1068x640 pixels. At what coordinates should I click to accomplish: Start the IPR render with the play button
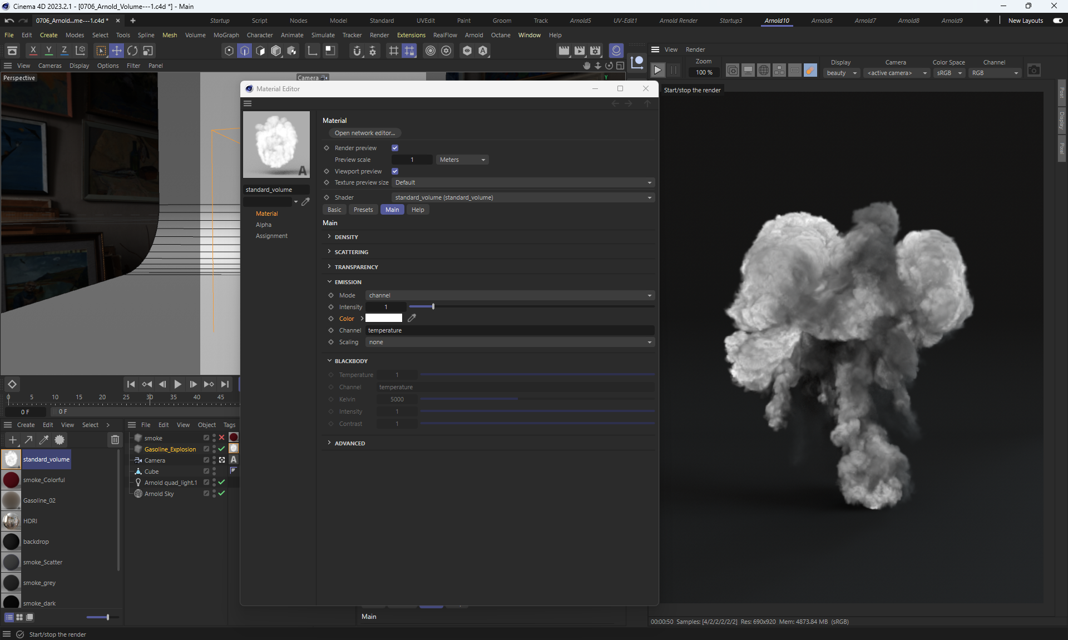pyautogui.click(x=657, y=71)
